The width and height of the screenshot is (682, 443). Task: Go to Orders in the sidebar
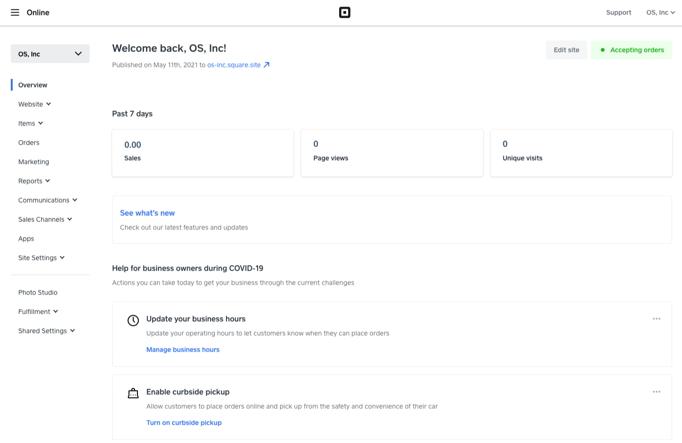(x=29, y=143)
